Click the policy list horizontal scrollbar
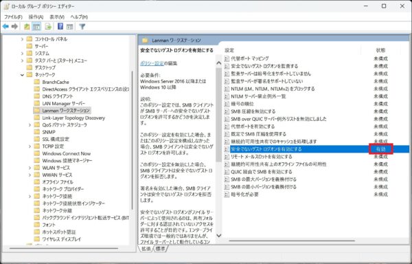Screen dimensions: 412x264 292,241
